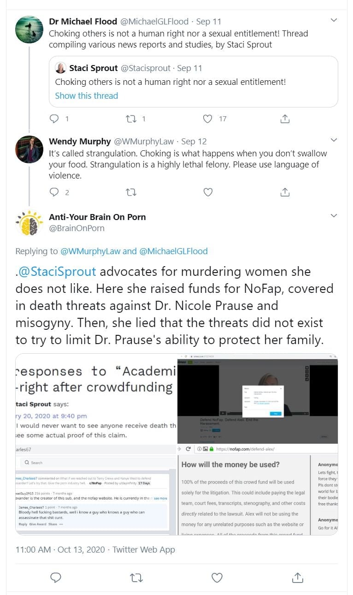Like Dr Michael Flood's tweet
This screenshot has height=595, width=353.
point(208,119)
